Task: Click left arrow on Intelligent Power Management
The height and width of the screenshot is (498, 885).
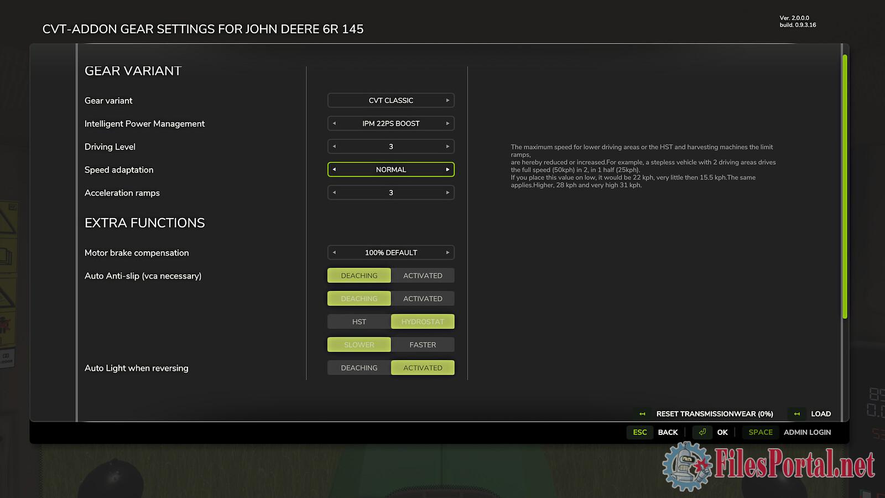Action: [334, 123]
